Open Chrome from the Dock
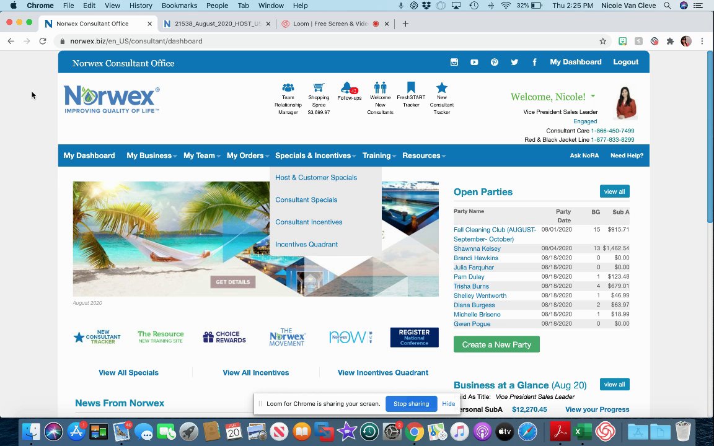 [415, 431]
